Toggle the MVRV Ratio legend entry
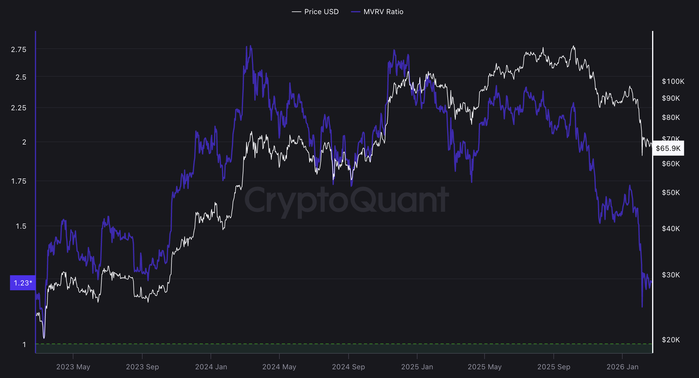699x378 pixels. coord(383,12)
